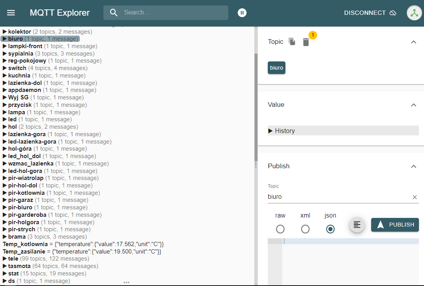Click the panel splitter drag handle
The height and width of the screenshot is (286, 424).
tap(256, 165)
